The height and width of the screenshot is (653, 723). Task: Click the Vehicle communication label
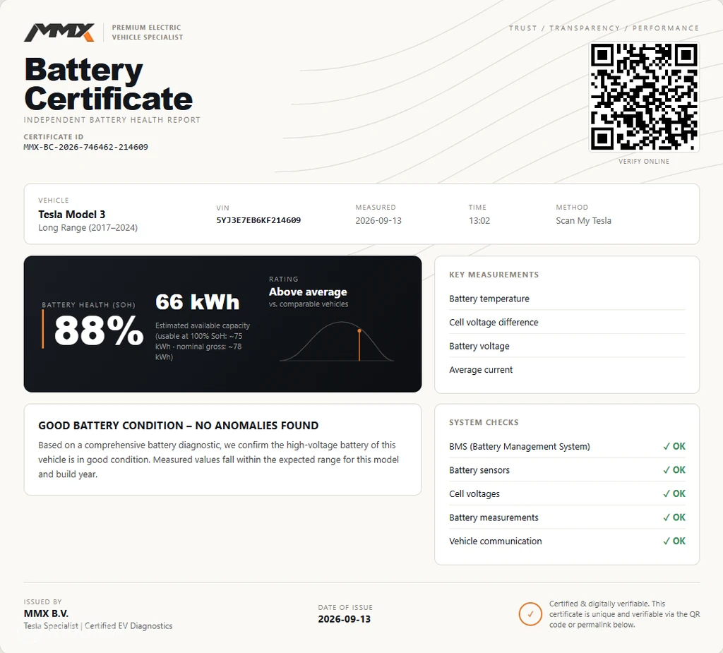click(496, 541)
